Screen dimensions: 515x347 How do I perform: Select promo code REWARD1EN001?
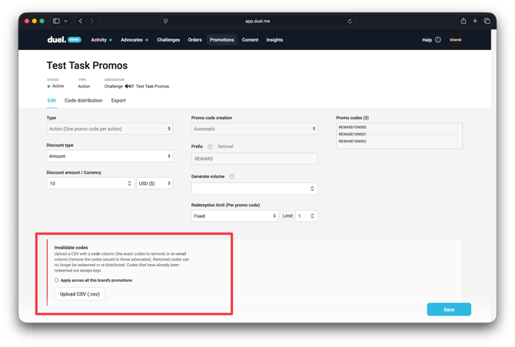[x=352, y=134]
